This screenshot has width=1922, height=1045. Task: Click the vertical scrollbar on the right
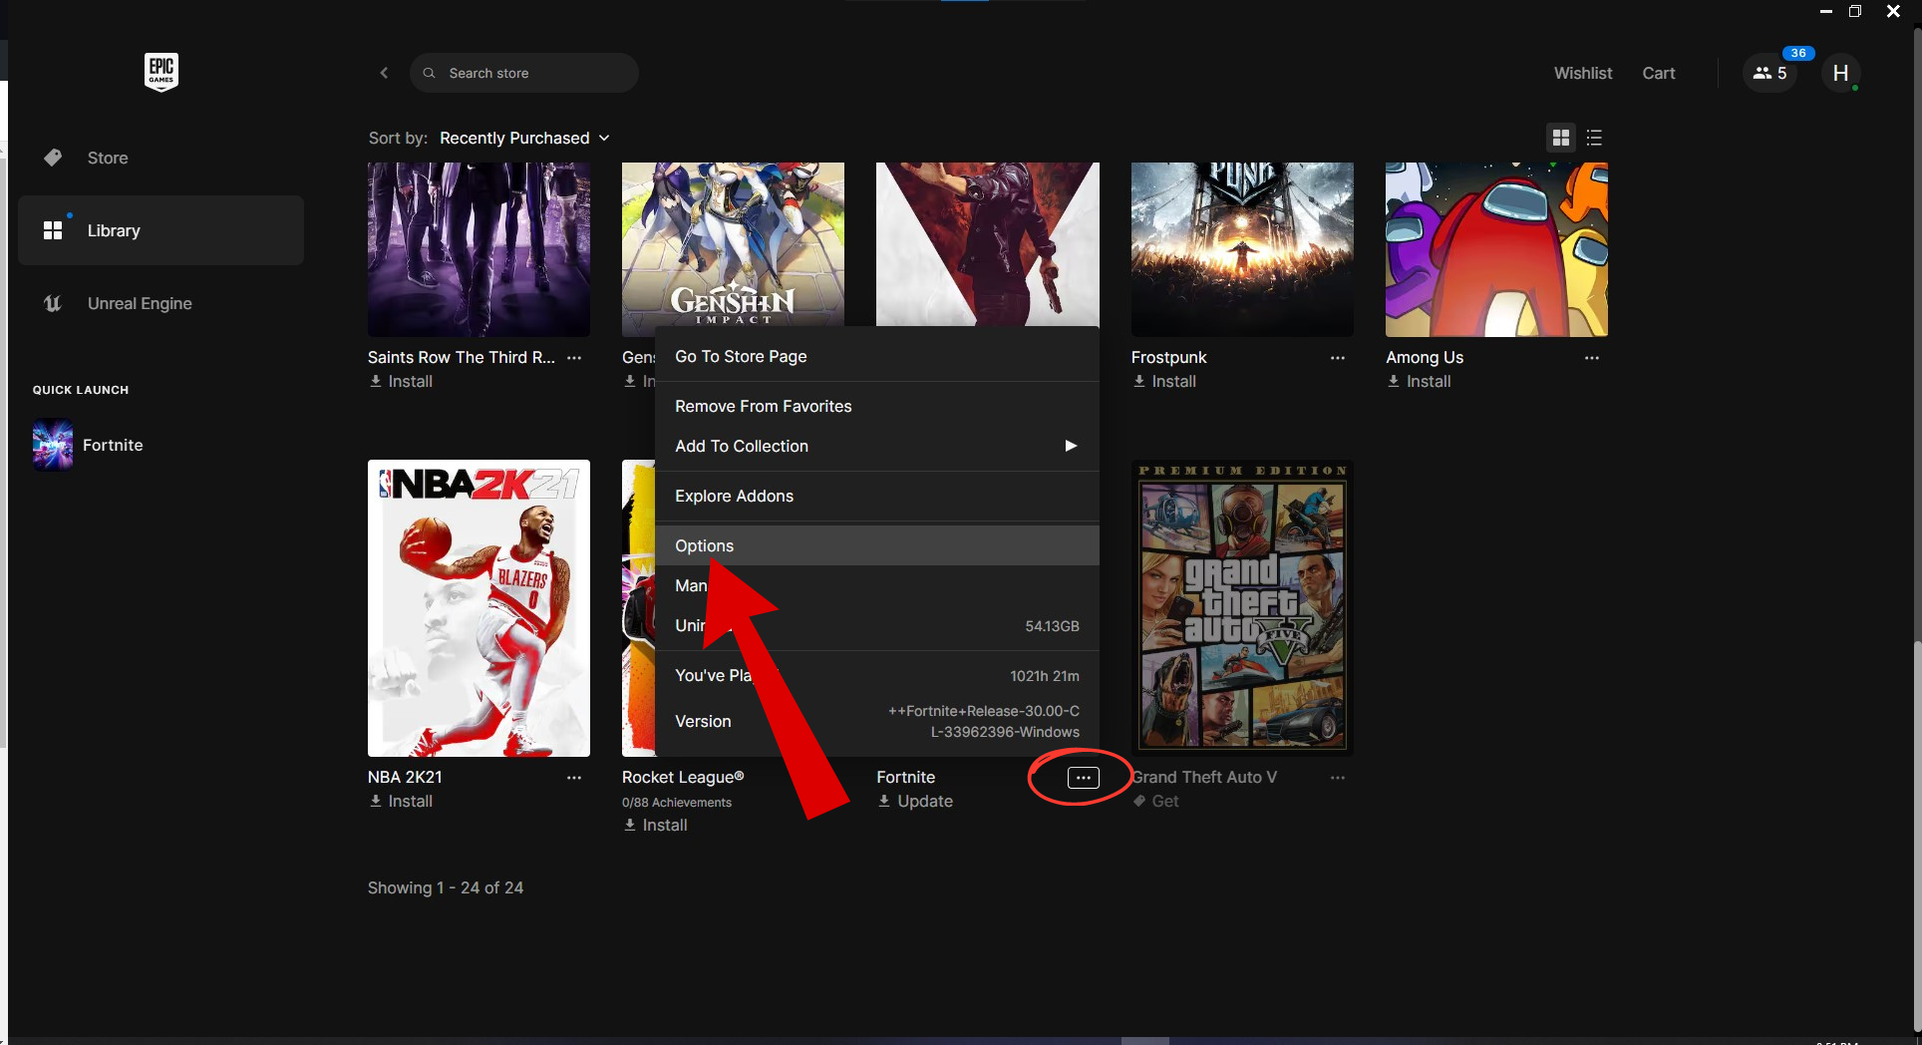(1917, 838)
